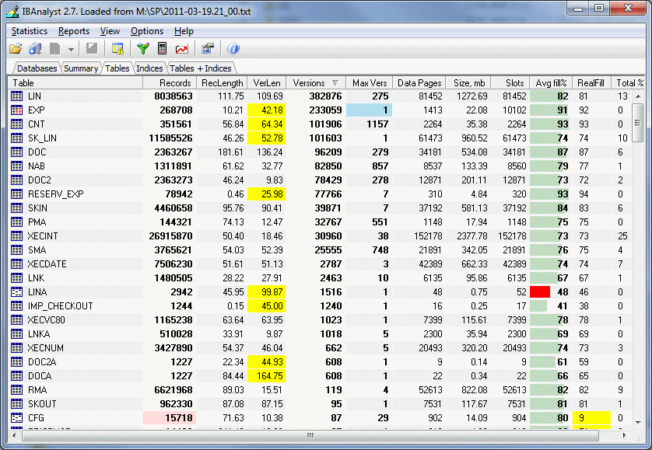
Task: Switch to the Summary tab
Action: 81,68
